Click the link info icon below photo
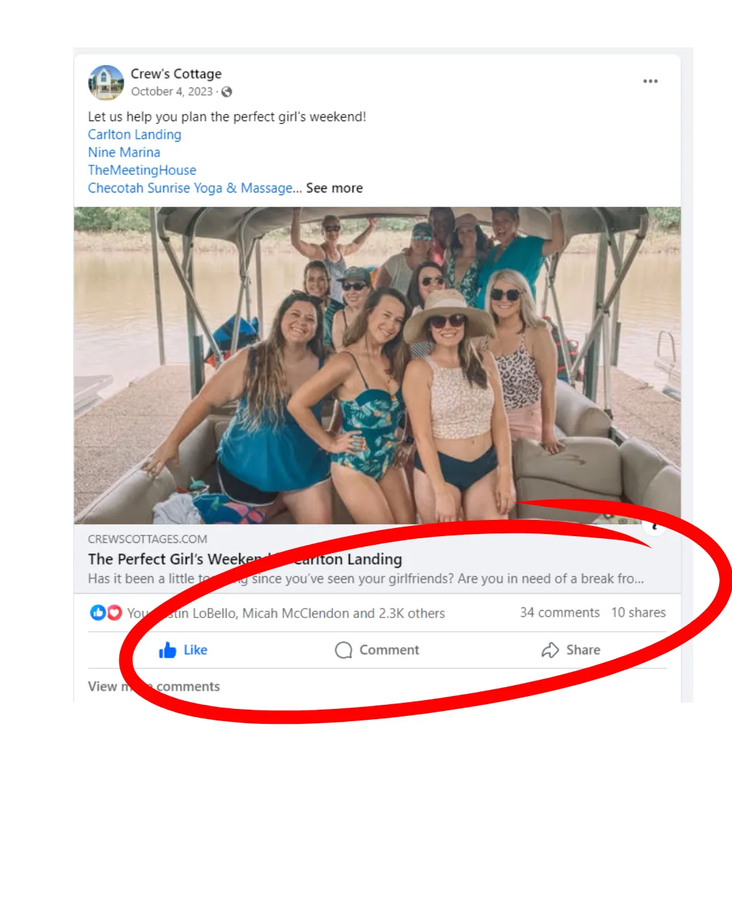732x915 pixels. click(x=654, y=527)
